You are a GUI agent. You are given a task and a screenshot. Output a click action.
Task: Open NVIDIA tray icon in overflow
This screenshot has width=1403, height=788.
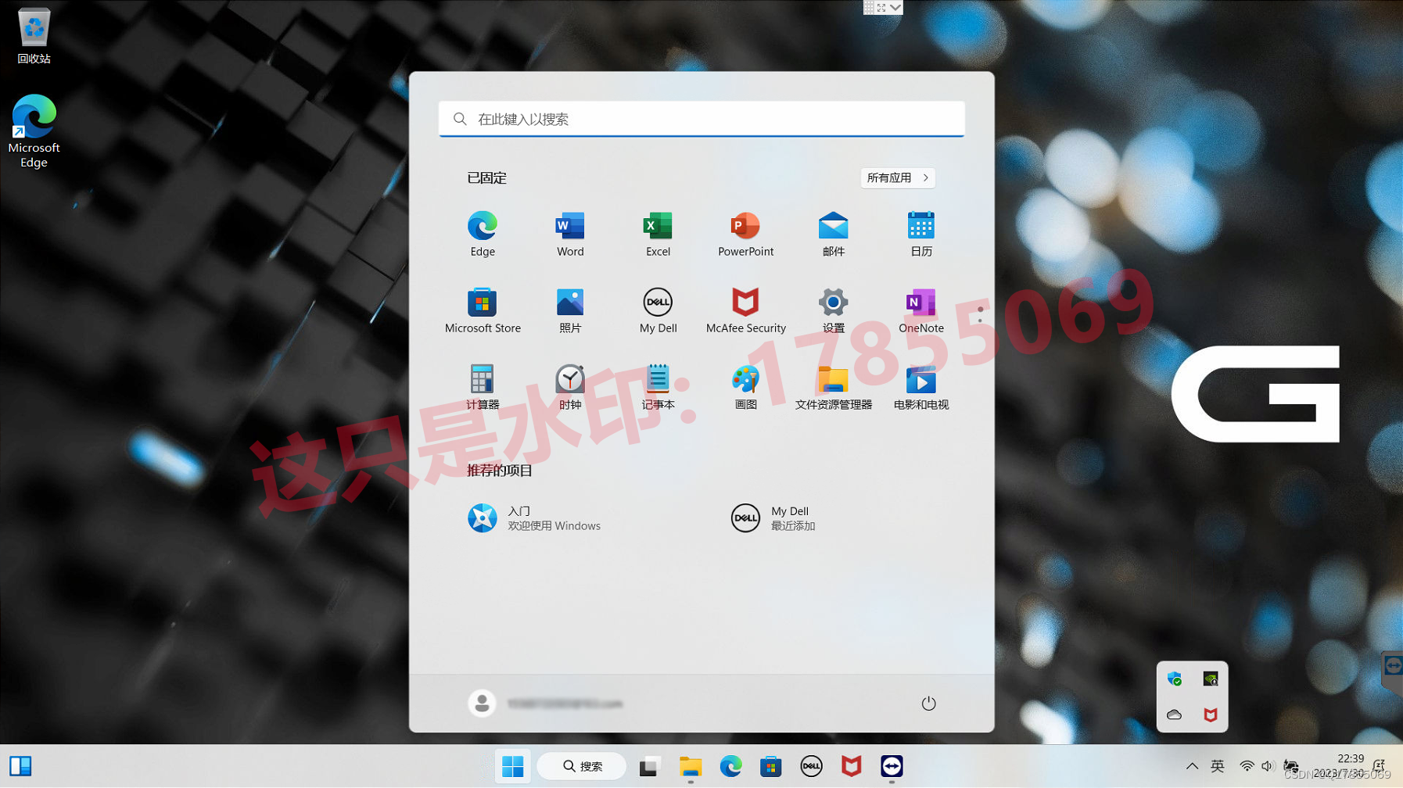coord(1210,679)
